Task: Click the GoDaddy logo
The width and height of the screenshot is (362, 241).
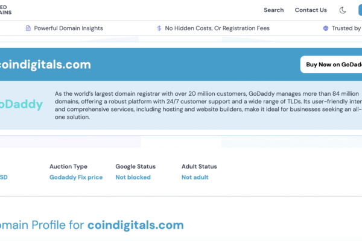Action: (x=21, y=105)
